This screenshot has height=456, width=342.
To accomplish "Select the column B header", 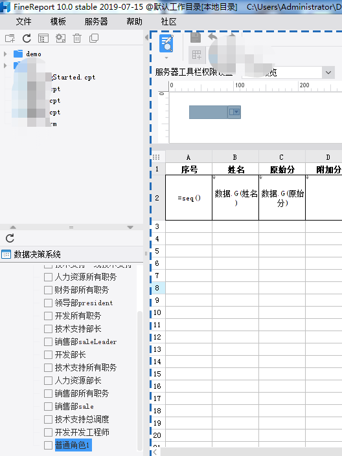I will (x=235, y=157).
